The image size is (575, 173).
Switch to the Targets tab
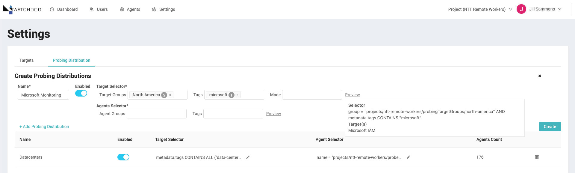point(27,60)
